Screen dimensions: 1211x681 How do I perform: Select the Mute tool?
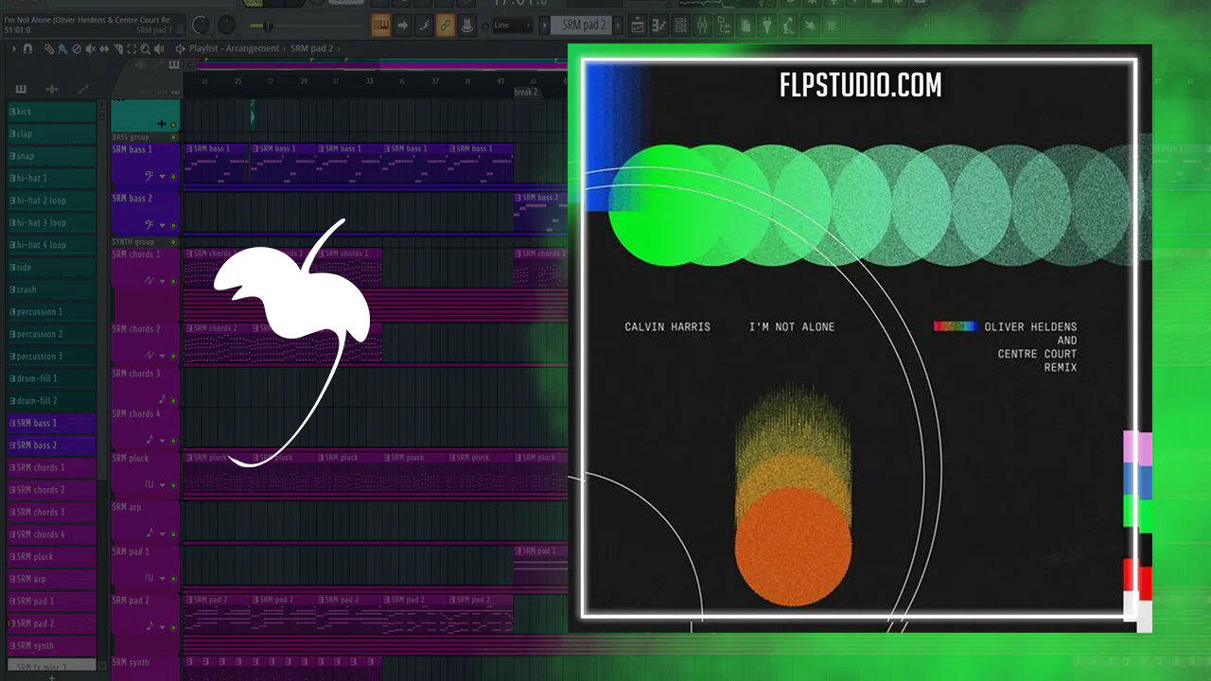coord(90,48)
